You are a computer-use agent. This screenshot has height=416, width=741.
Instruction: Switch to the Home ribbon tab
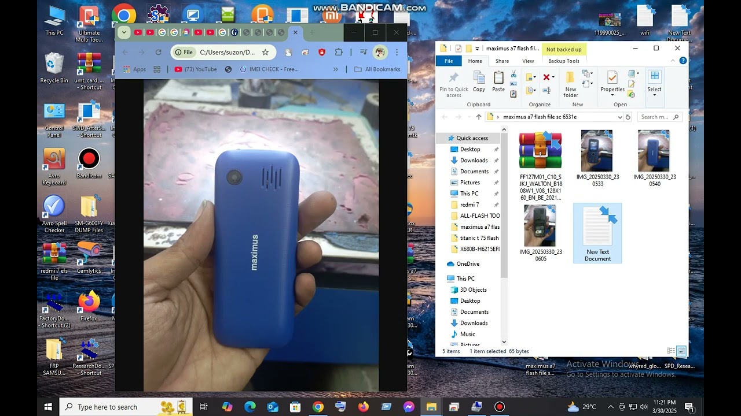[475, 61]
